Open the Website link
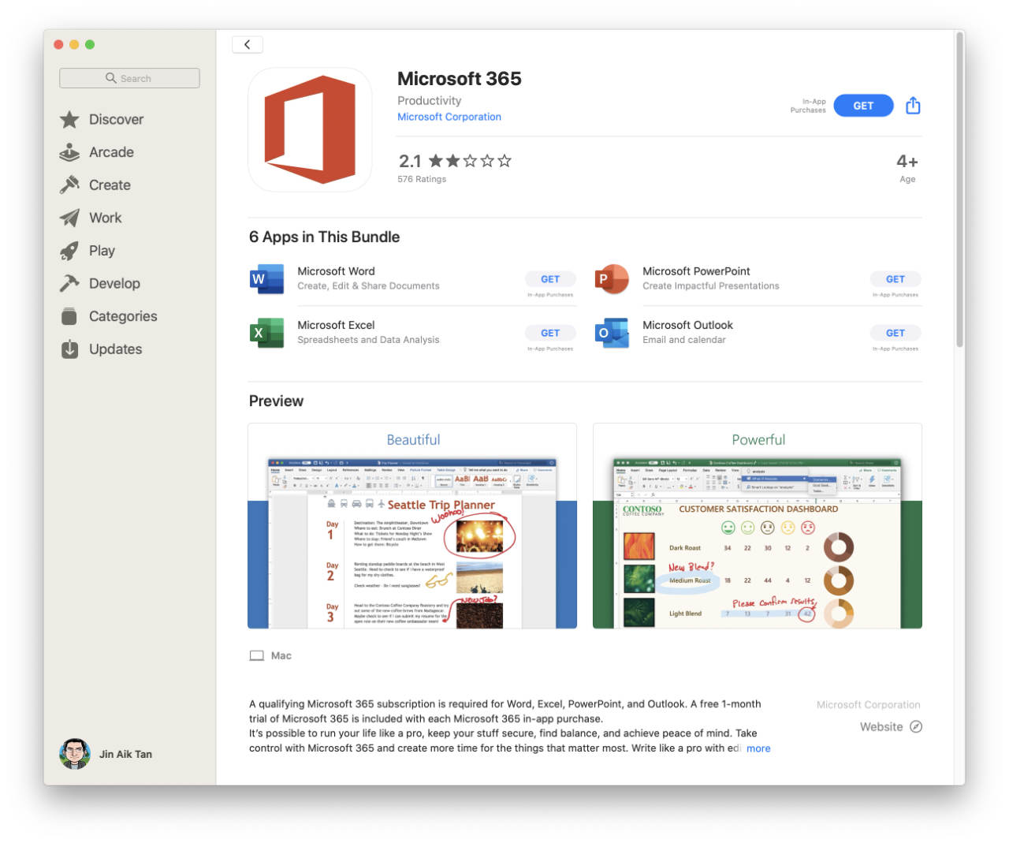Screen dimensions: 1009x843 (x=891, y=726)
